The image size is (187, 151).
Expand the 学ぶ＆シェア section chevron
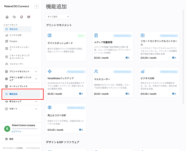[x=36, y=102]
